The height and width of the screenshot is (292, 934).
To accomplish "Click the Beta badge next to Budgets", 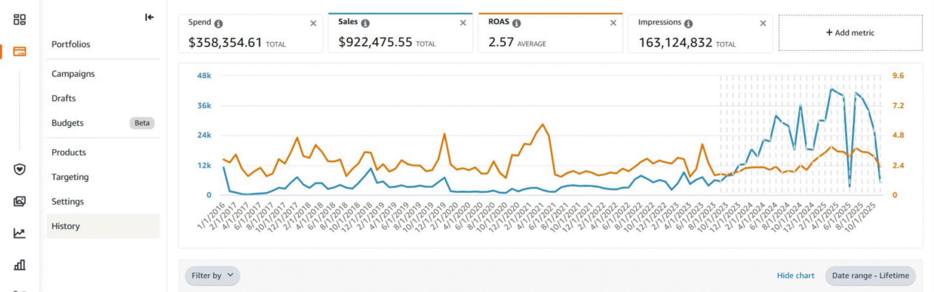I will [142, 123].
